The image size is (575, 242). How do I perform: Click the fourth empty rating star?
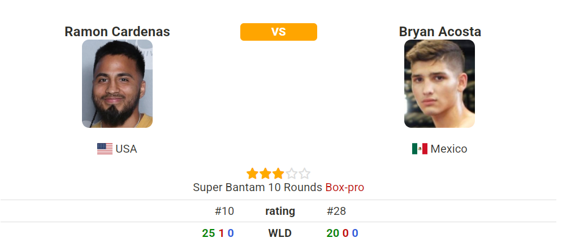tap(292, 174)
